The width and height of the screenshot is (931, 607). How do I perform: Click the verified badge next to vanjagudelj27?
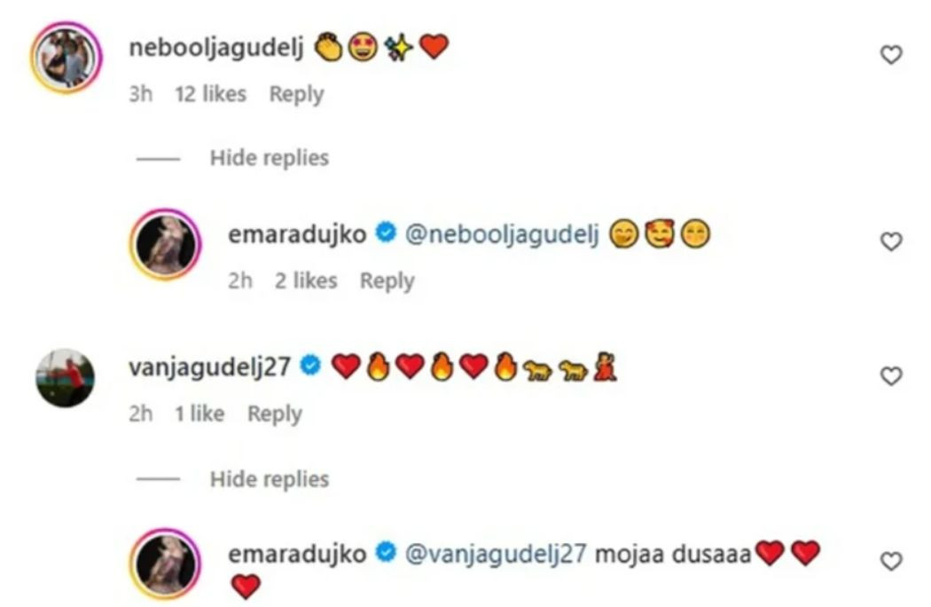point(310,365)
